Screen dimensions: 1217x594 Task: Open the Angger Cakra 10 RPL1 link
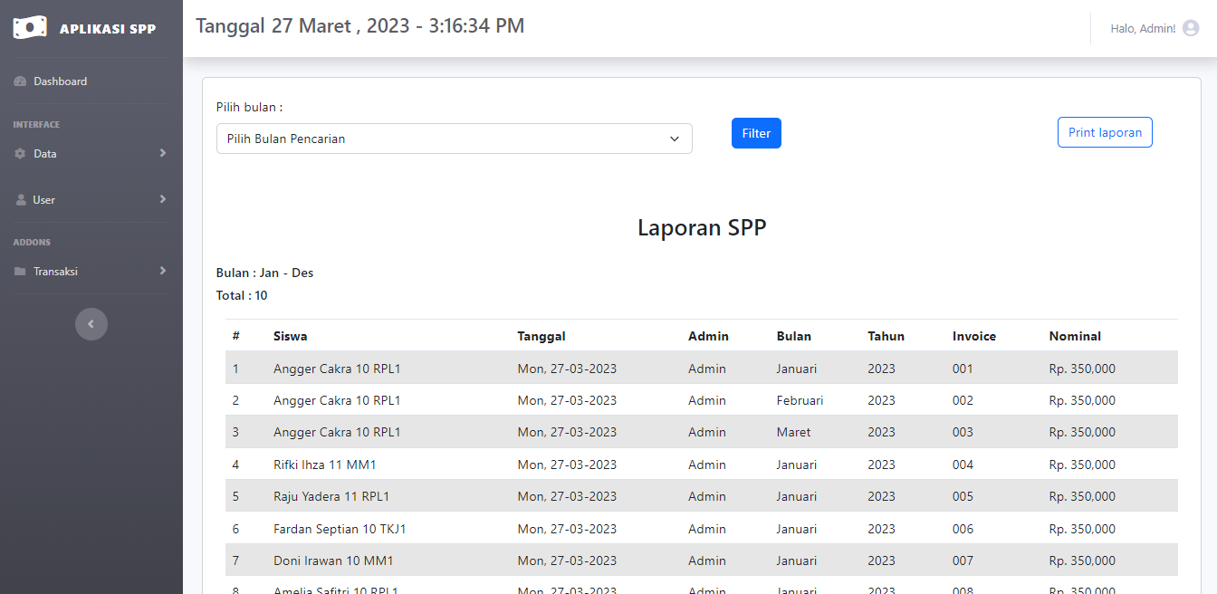pyautogui.click(x=337, y=369)
